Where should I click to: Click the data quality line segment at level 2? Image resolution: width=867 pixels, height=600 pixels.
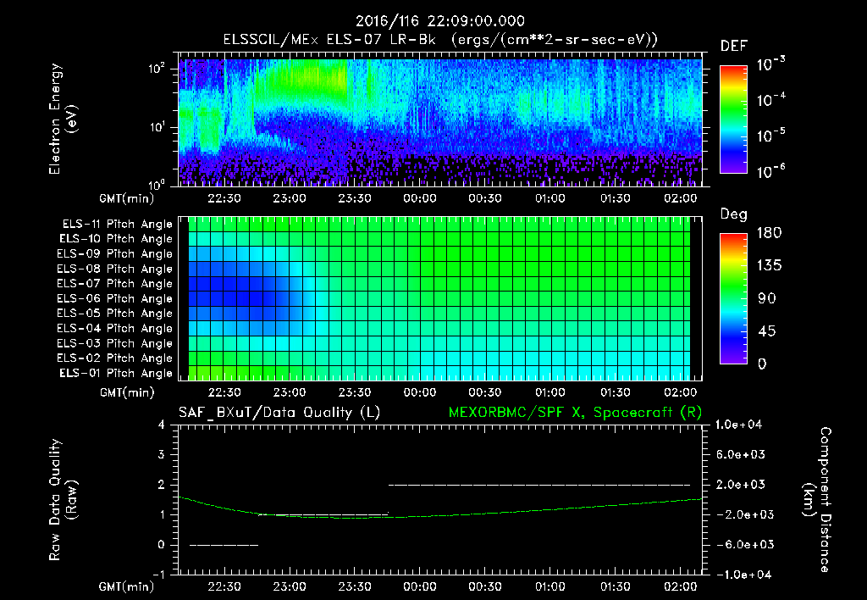click(x=539, y=485)
